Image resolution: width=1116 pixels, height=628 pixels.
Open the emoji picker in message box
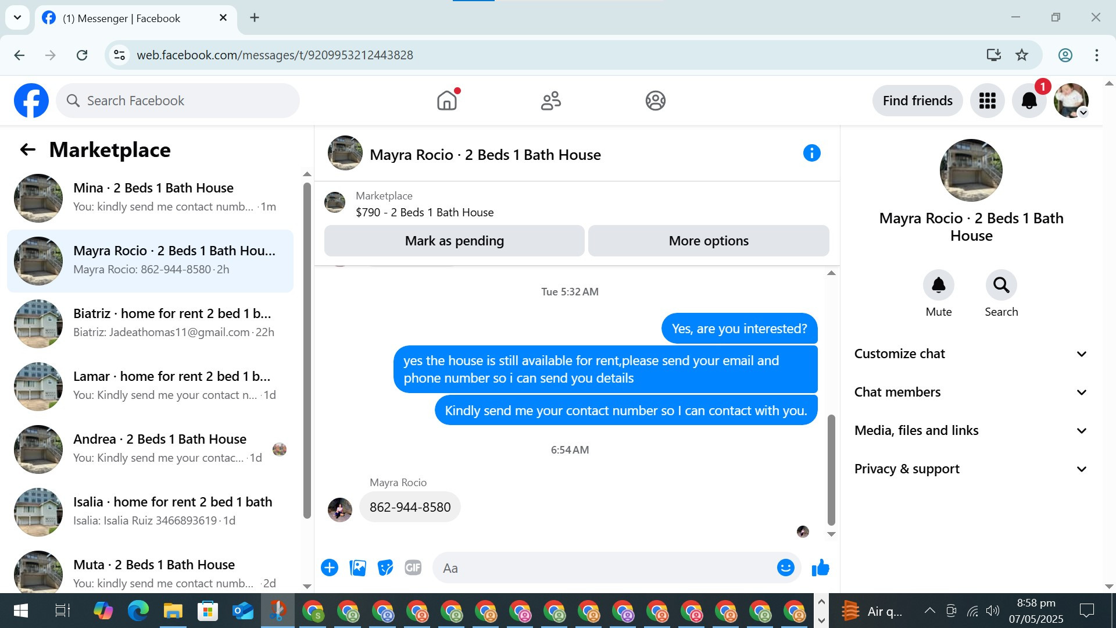point(785,568)
